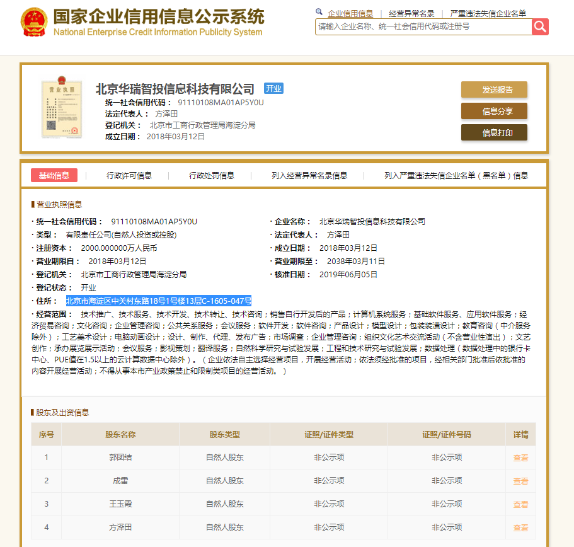Click the 信息打印 button
The height and width of the screenshot is (547, 574).
pyautogui.click(x=494, y=132)
